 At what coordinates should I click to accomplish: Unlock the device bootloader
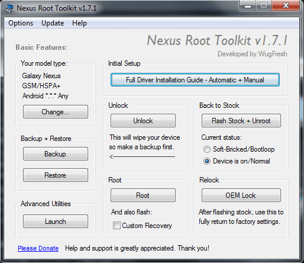(143, 120)
